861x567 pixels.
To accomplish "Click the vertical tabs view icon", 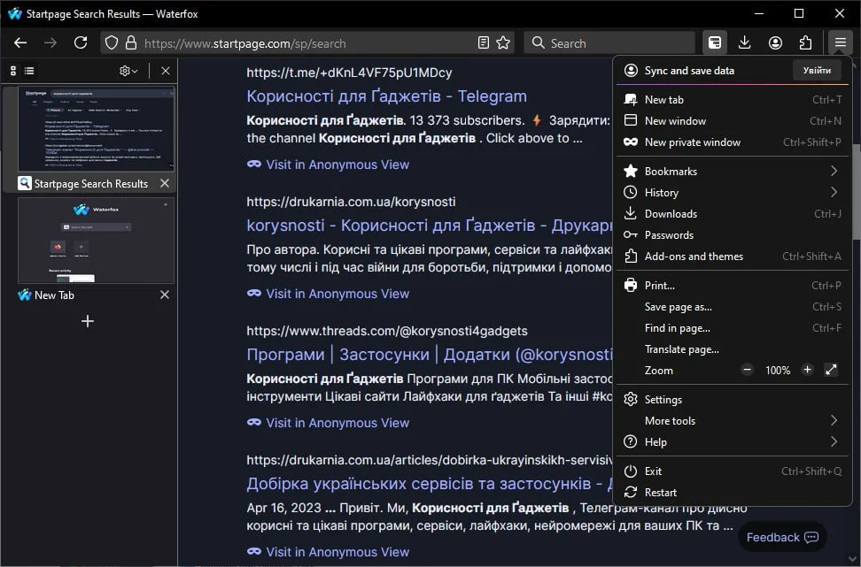I will 13,71.
